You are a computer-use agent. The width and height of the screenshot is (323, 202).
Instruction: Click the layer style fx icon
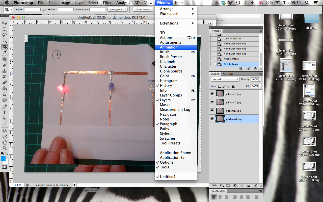[x=222, y=185]
